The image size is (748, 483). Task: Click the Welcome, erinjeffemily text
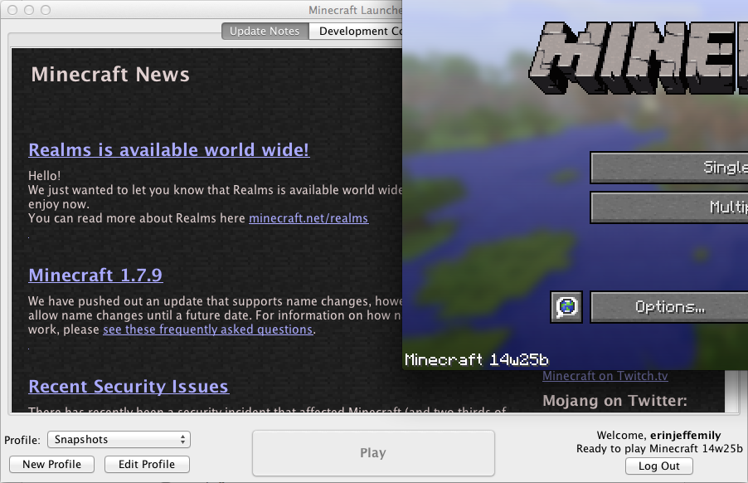658,435
